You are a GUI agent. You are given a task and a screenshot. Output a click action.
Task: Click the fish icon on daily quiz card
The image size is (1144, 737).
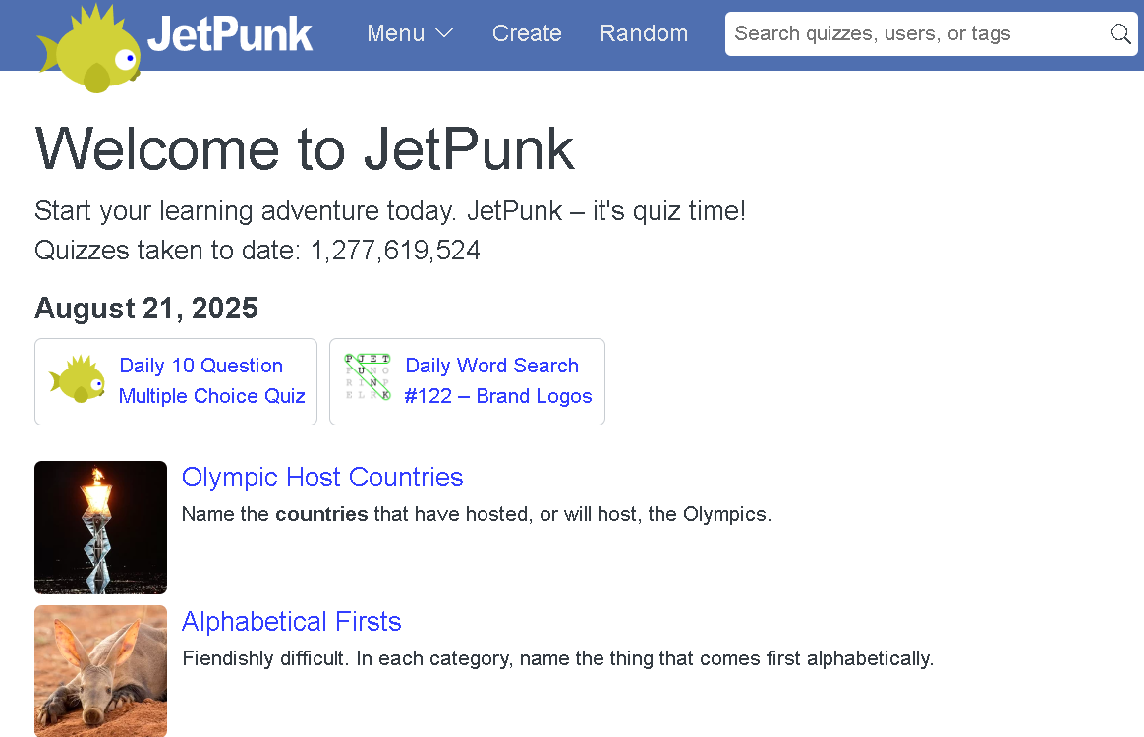click(78, 380)
